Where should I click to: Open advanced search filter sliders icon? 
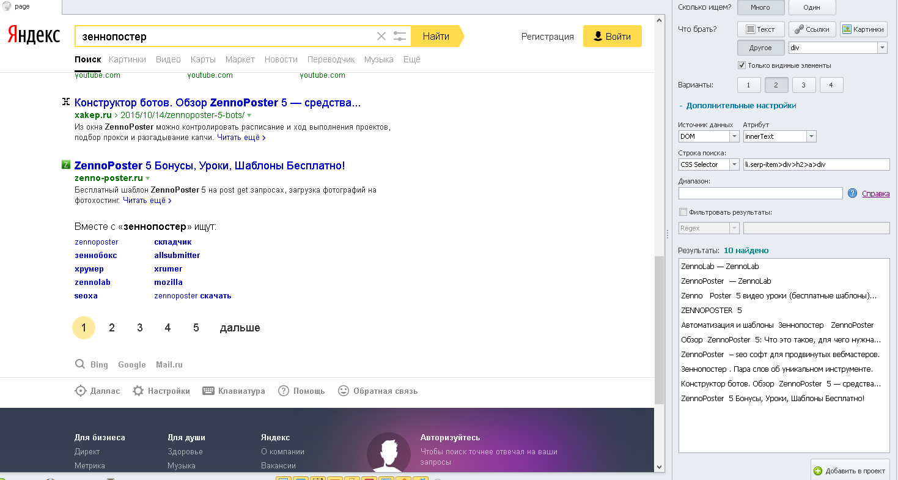click(400, 36)
